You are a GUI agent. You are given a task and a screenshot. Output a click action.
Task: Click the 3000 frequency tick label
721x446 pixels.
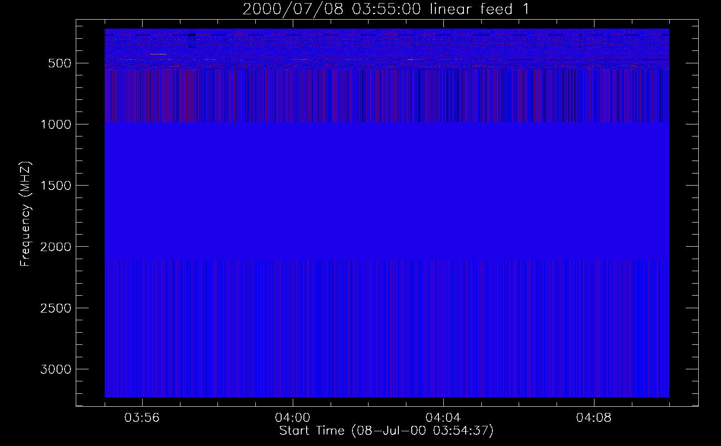pos(56,369)
